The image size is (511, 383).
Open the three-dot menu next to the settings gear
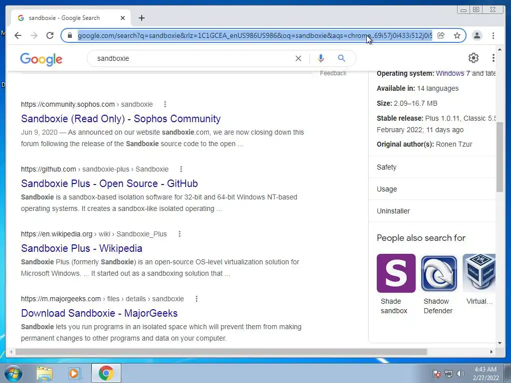click(493, 58)
